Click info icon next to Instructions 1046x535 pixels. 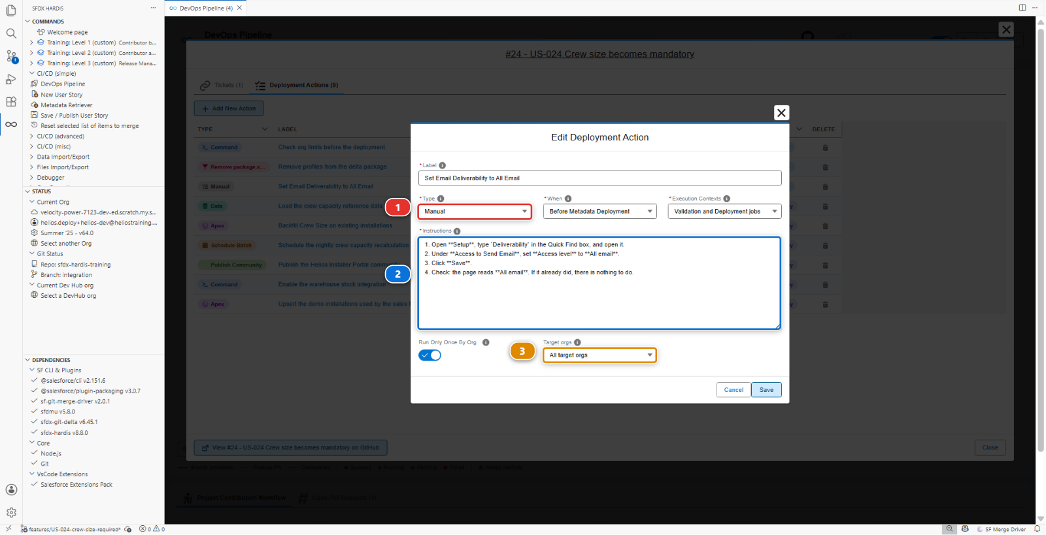point(457,231)
